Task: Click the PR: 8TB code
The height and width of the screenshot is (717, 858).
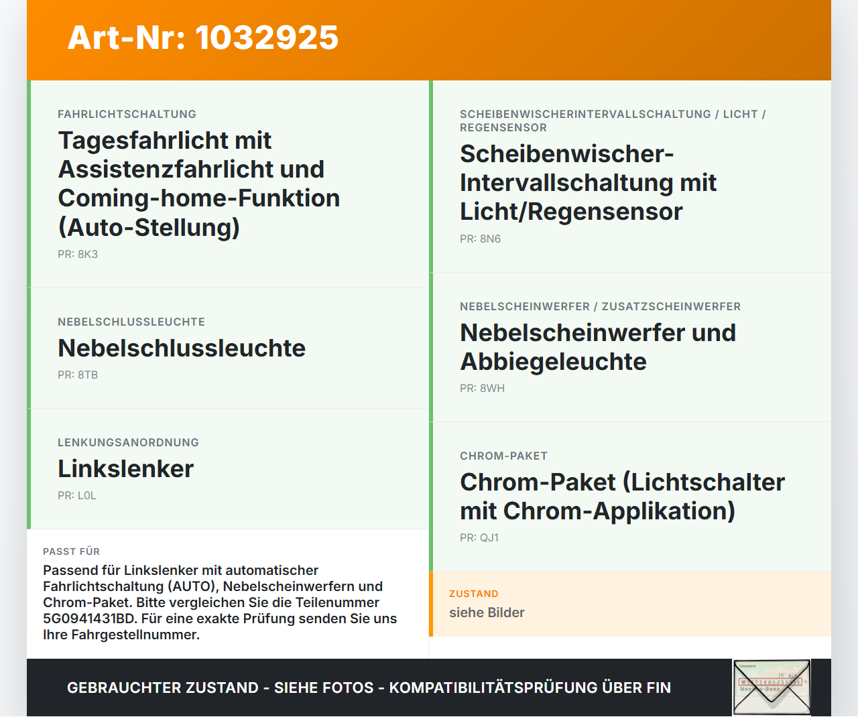Action: click(x=78, y=375)
